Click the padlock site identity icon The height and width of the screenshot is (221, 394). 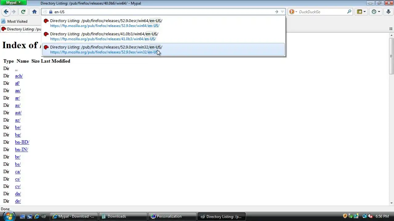[51, 12]
